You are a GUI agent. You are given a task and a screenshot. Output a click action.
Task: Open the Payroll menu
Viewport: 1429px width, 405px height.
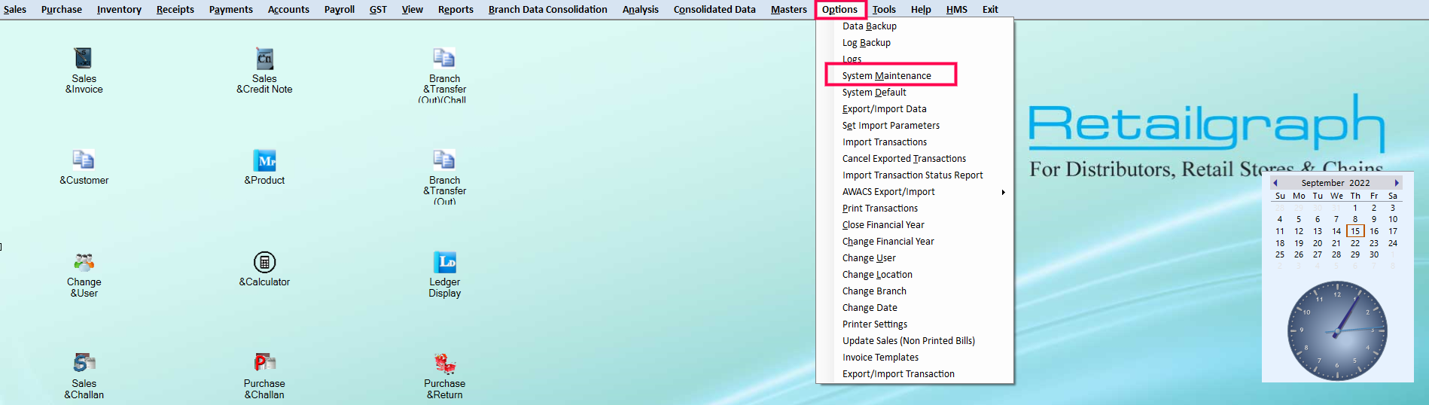click(x=340, y=10)
